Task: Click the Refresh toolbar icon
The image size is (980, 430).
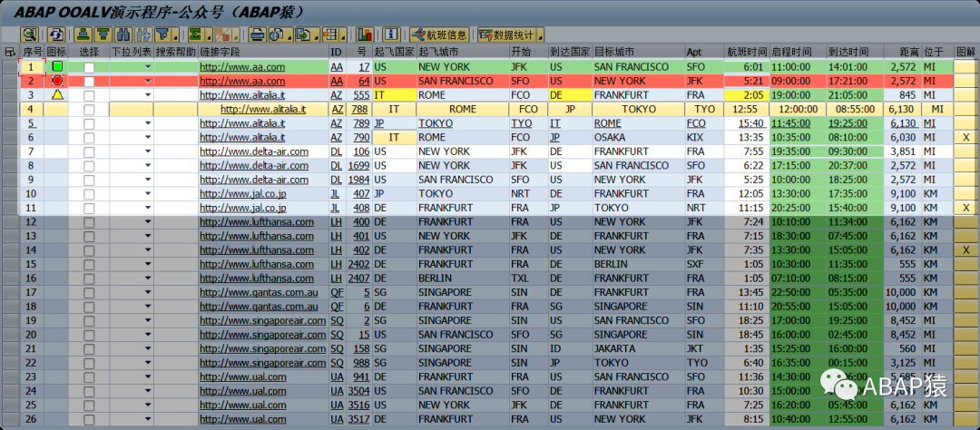Action: pyautogui.click(x=57, y=34)
